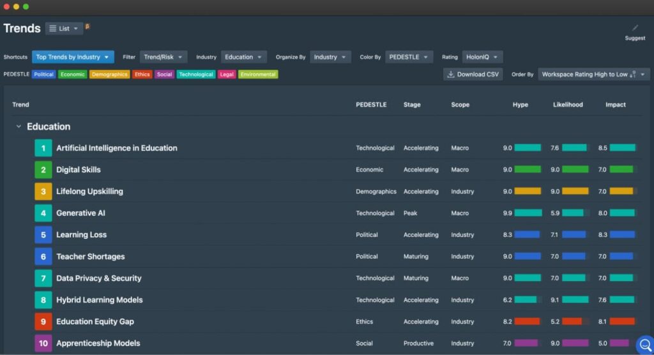The height and width of the screenshot is (355, 654).
Task: Click rank badge 6 for Teacher Shortages
Action: [x=43, y=257]
